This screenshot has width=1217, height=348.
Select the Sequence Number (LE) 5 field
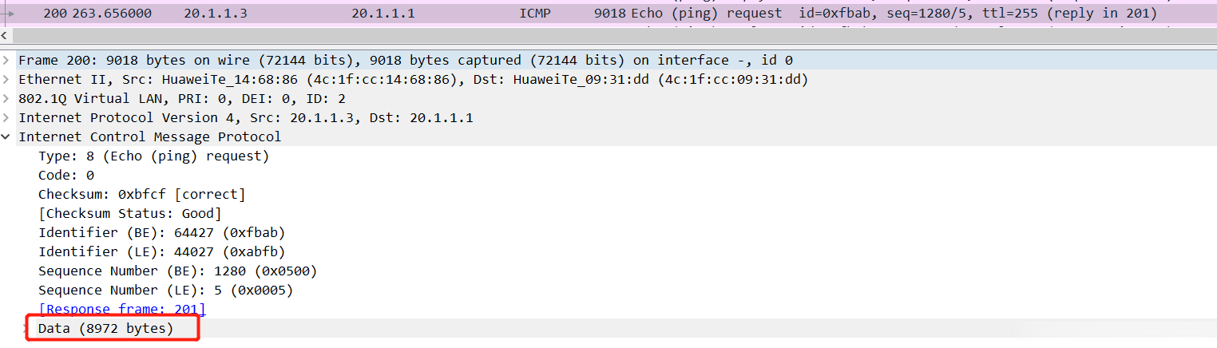[165, 291]
